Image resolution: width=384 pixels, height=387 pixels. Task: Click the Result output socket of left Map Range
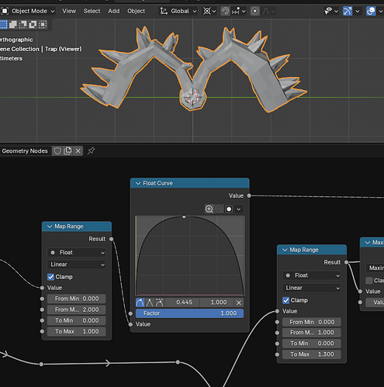coord(112,239)
